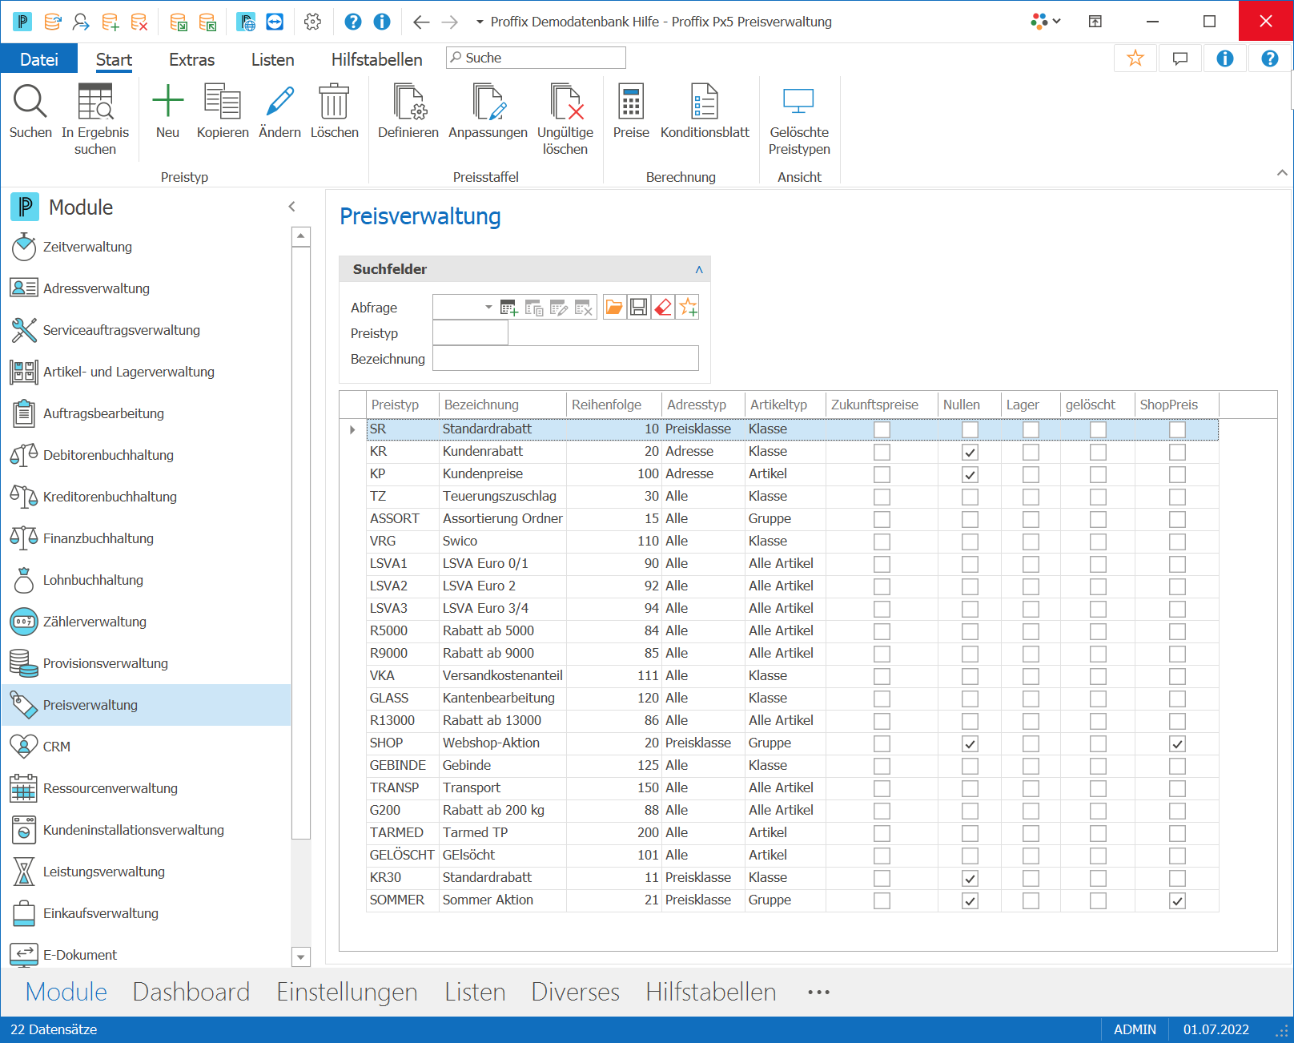Switch to the Listen ribbon tab
The image size is (1294, 1043).
click(272, 59)
